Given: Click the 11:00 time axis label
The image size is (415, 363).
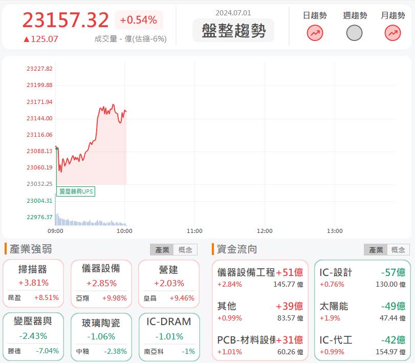Looking at the screenshot, I should tap(194, 231).
